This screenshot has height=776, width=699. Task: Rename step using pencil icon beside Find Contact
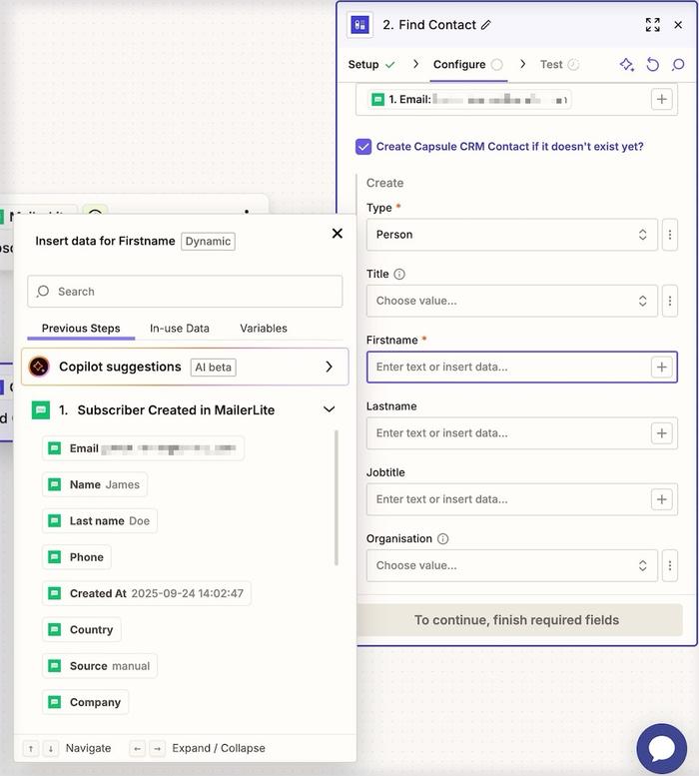[x=486, y=25]
